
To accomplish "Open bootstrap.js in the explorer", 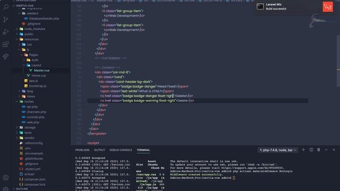I will [x=38, y=86].
